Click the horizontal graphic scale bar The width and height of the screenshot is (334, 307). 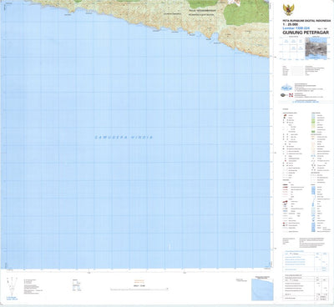139,289
